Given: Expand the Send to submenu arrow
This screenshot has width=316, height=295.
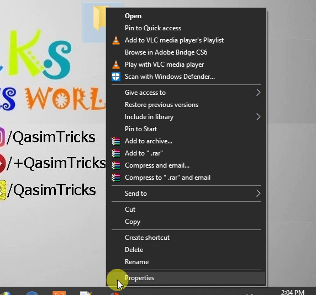Looking at the screenshot, I should click(258, 194).
